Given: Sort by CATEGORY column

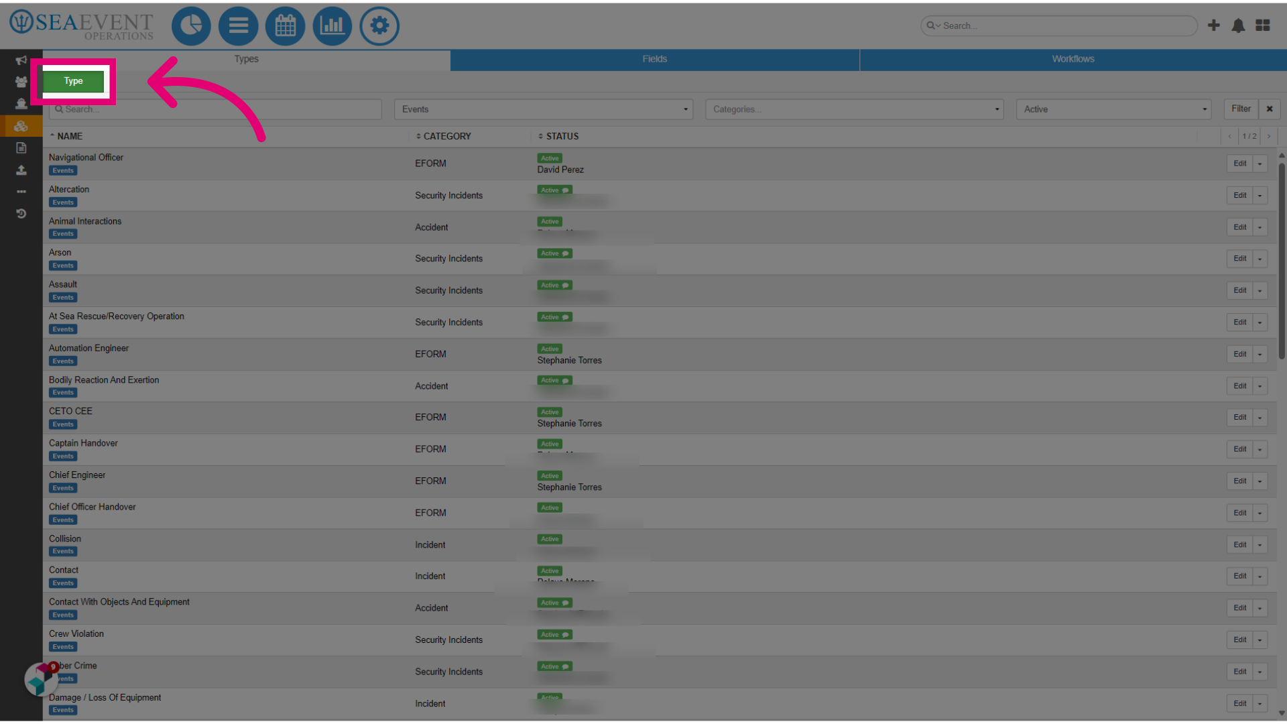Looking at the screenshot, I should 443,136.
